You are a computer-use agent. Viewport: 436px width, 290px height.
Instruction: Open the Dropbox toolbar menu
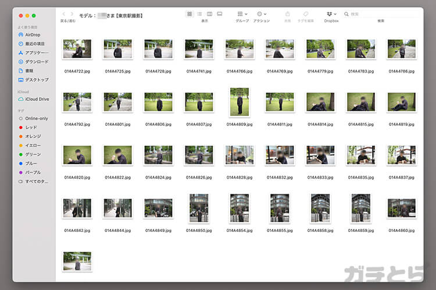tap(331, 14)
